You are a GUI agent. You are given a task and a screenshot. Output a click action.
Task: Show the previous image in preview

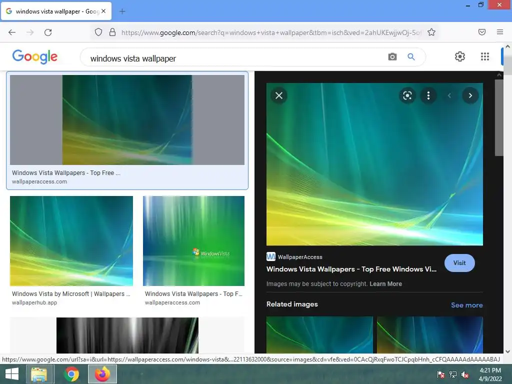click(x=449, y=95)
